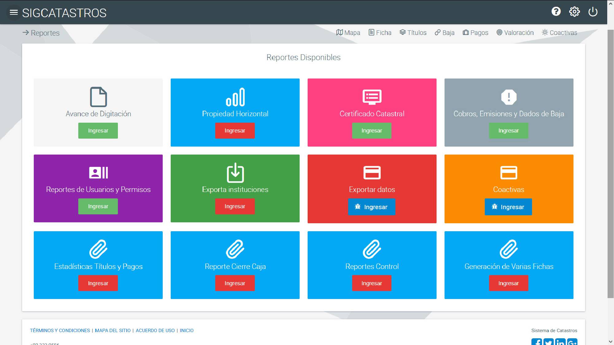Click the Reportes Disponibles heading
614x345 pixels.
coord(303,57)
